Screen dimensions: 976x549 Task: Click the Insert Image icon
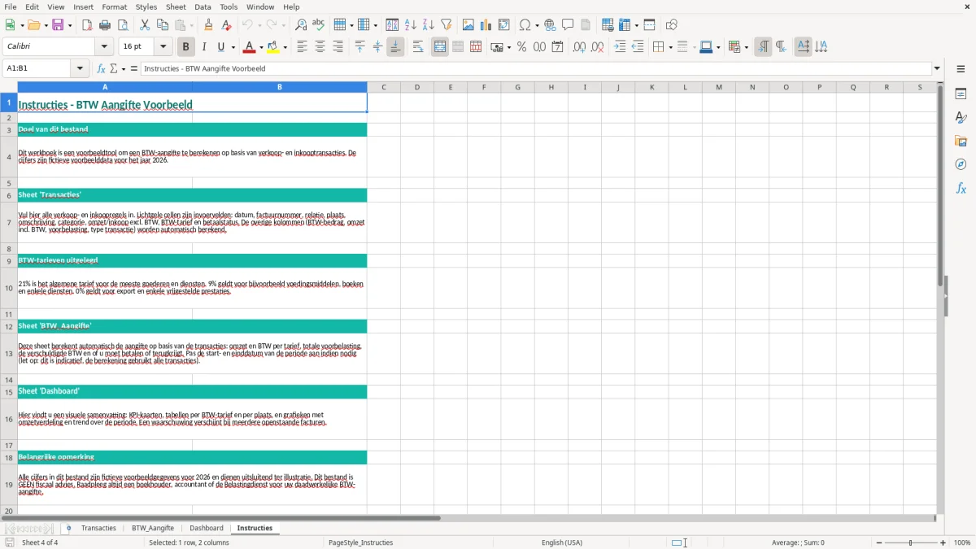tap(468, 25)
